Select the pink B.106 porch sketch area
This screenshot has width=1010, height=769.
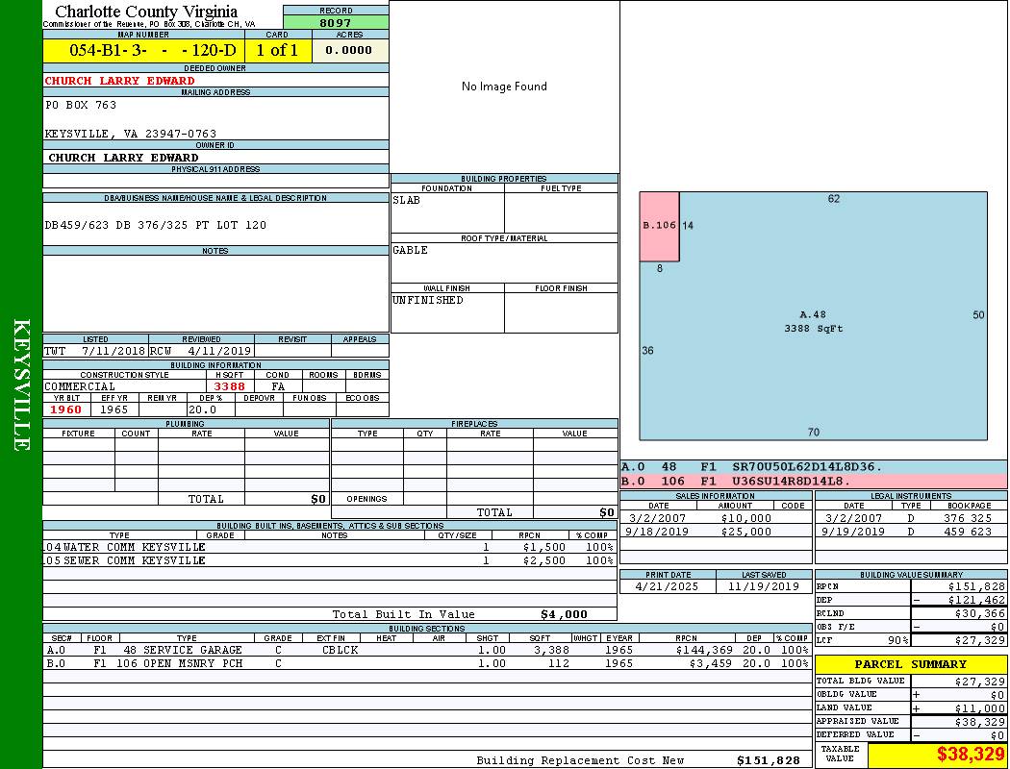pos(660,226)
